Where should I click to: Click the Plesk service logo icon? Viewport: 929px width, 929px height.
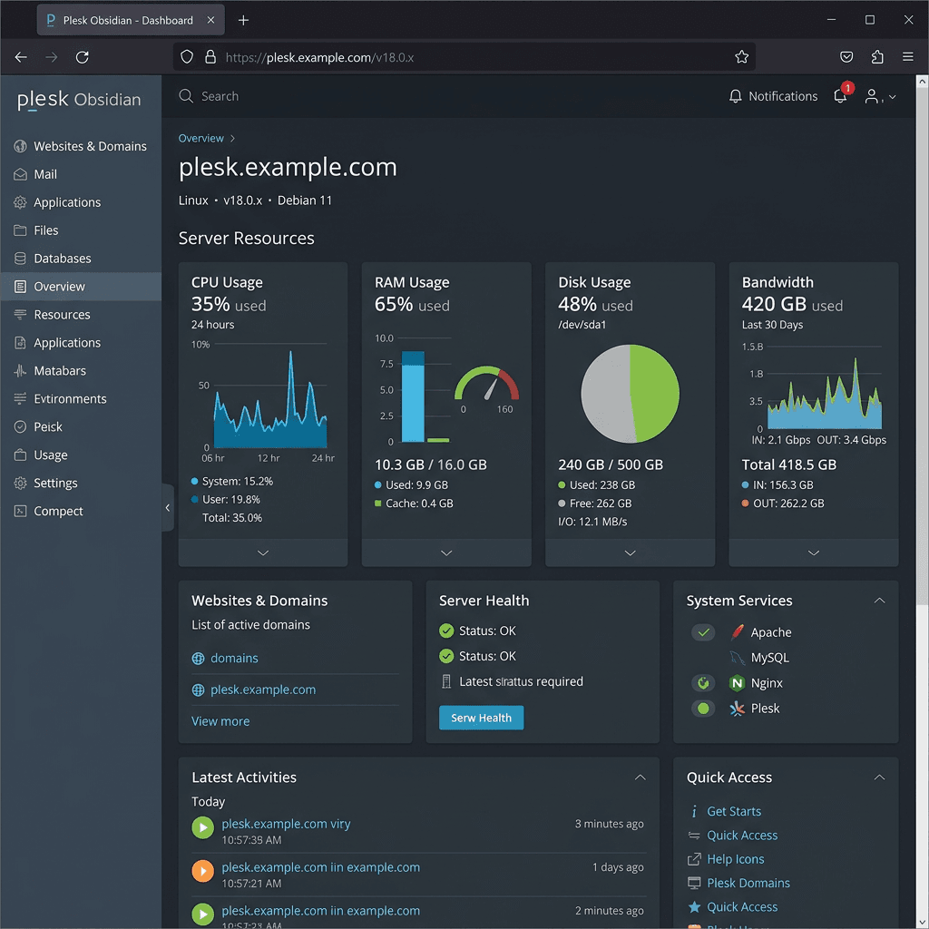pos(737,708)
